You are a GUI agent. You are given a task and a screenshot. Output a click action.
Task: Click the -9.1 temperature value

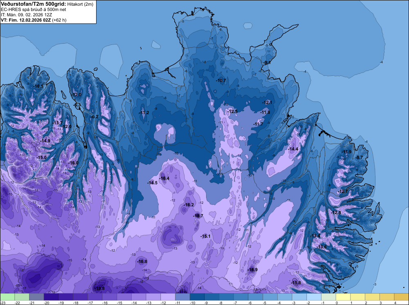[x=267, y=63]
